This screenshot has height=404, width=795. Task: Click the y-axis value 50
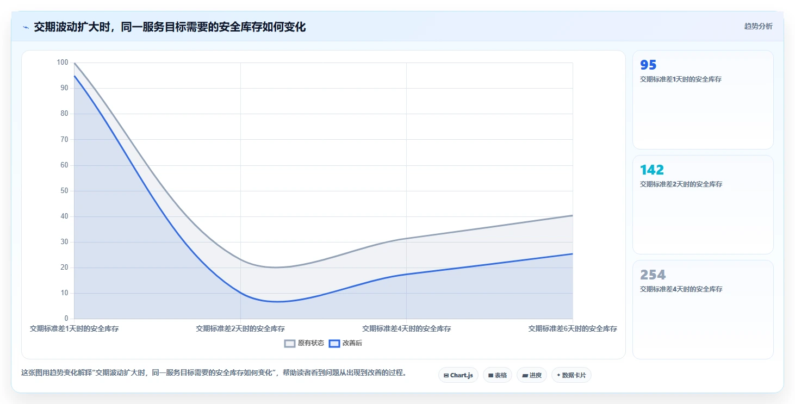[x=65, y=191]
